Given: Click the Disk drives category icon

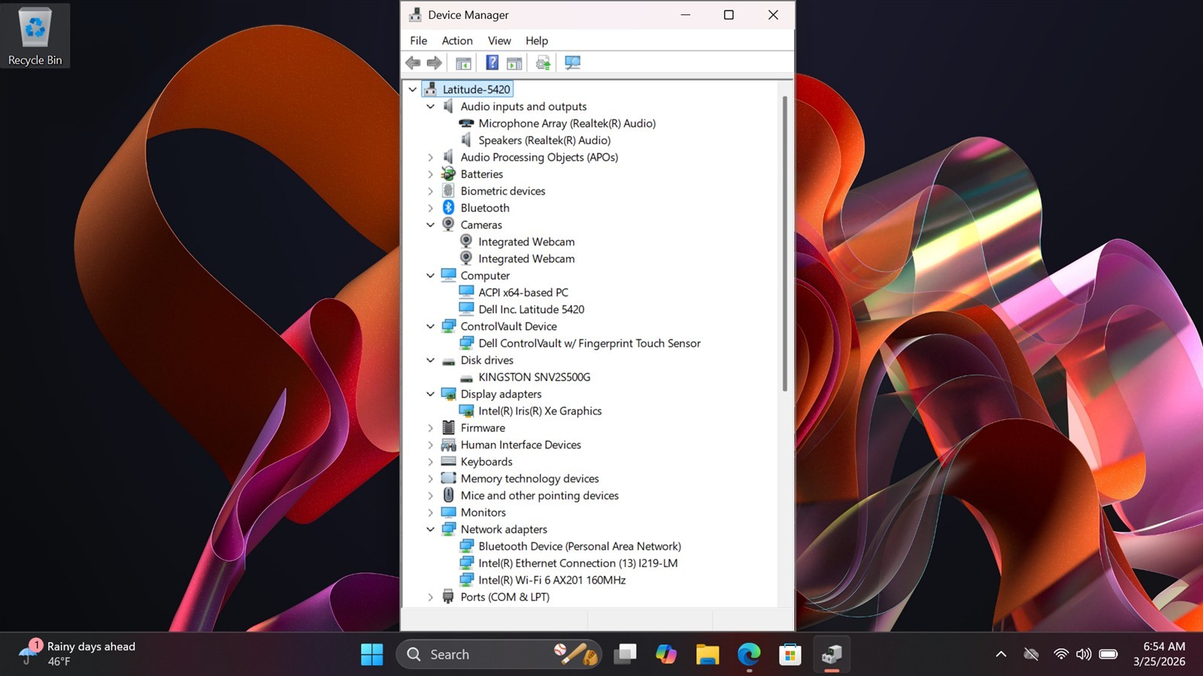Looking at the screenshot, I should point(449,361).
